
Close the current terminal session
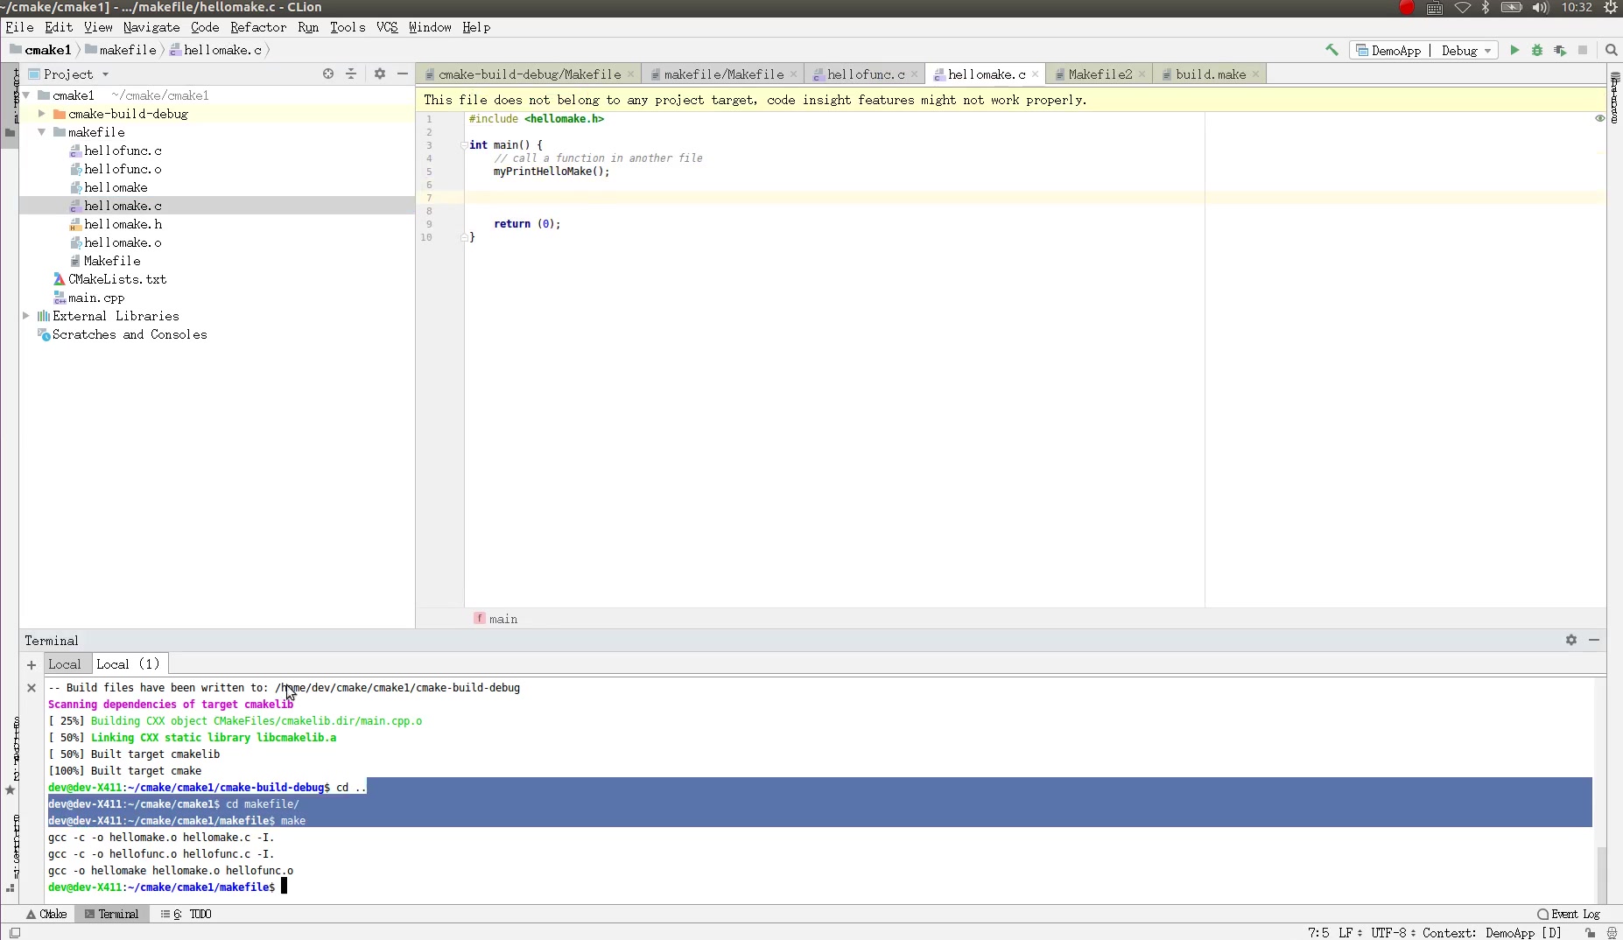coord(32,688)
